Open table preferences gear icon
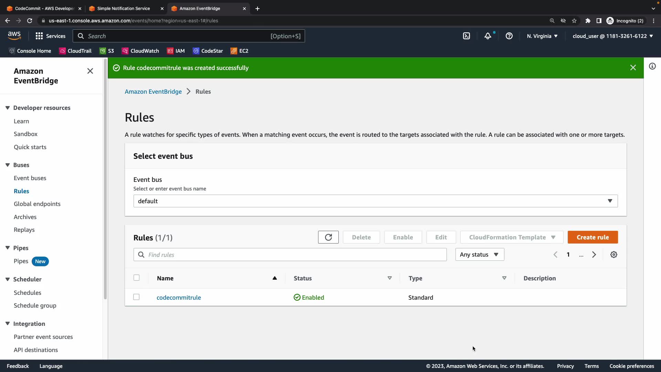The width and height of the screenshot is (661, 372). (614, 255)
